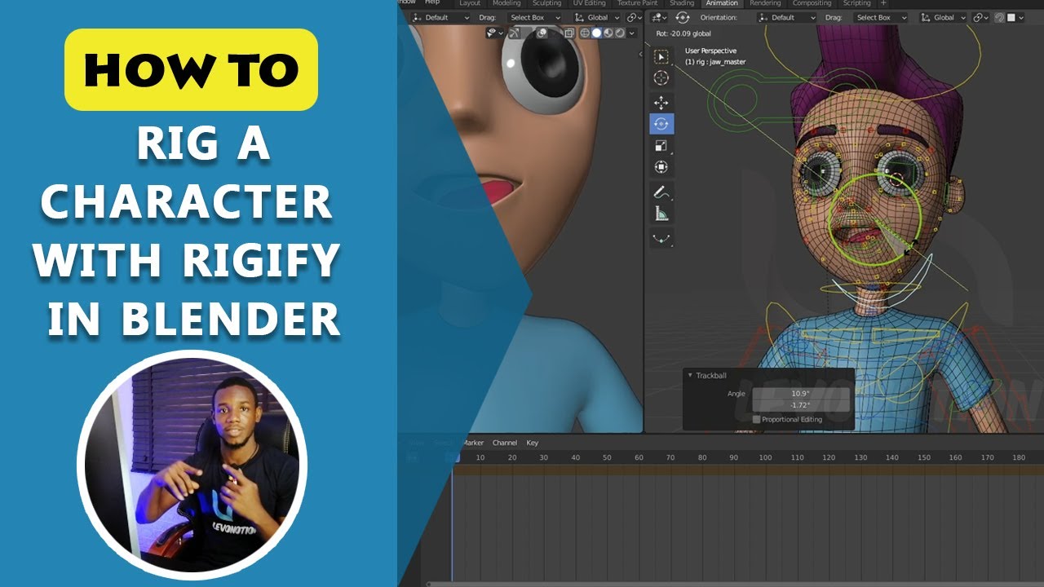The image size is (1044, 587).
Task: Open the Help menu
Action: [433, 3]
